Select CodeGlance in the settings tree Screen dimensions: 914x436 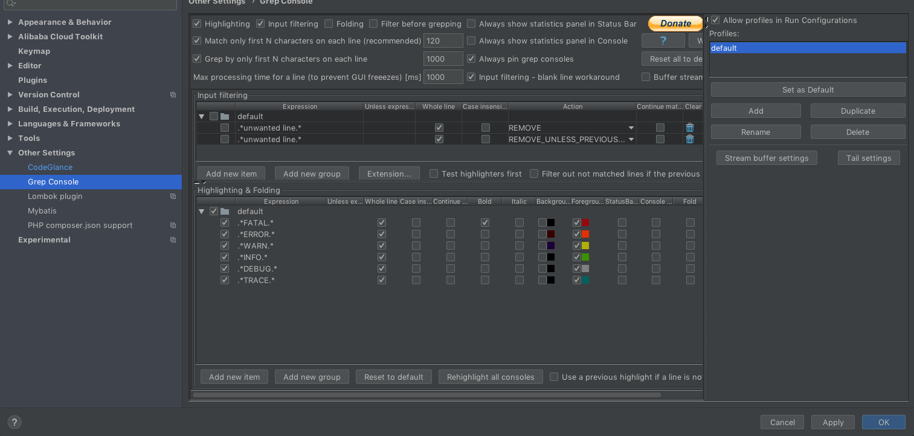(50, 168)
